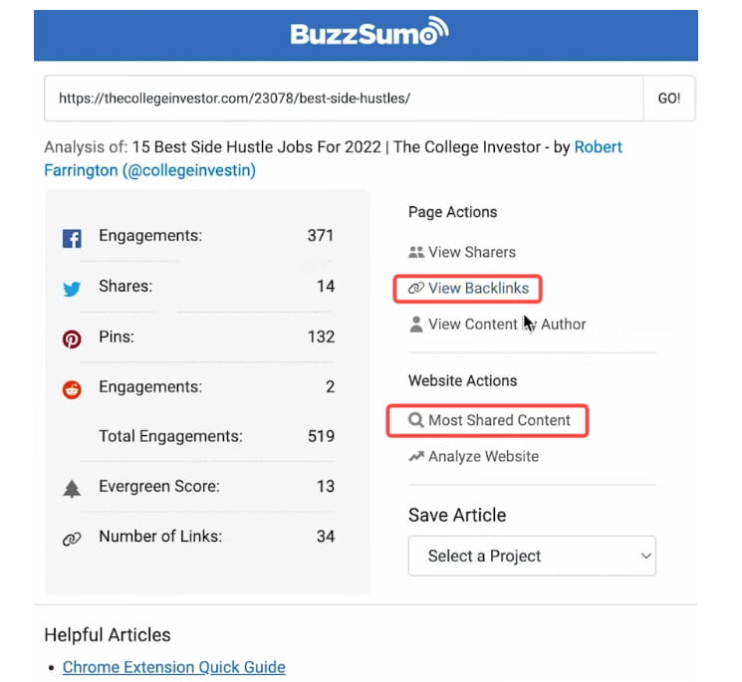Click the people icon beside View Sharers
The image size is (742, 682).
(x=416, y=253)
